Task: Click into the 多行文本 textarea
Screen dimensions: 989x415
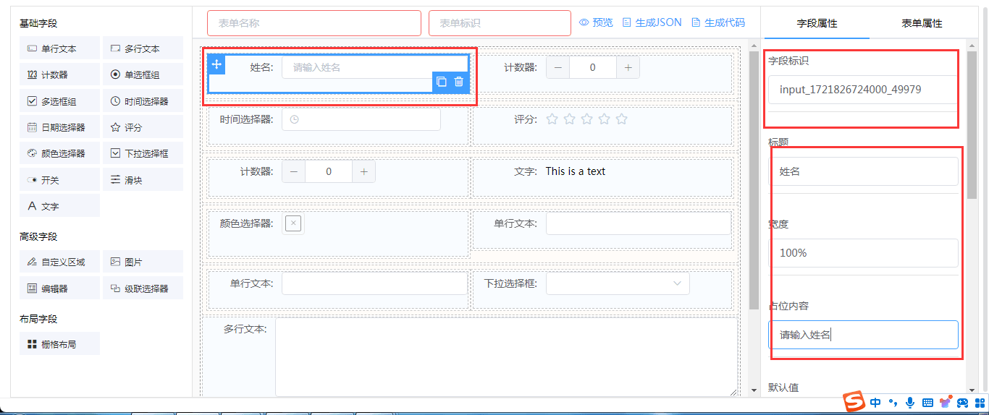Action: click(x=506, y=358)
